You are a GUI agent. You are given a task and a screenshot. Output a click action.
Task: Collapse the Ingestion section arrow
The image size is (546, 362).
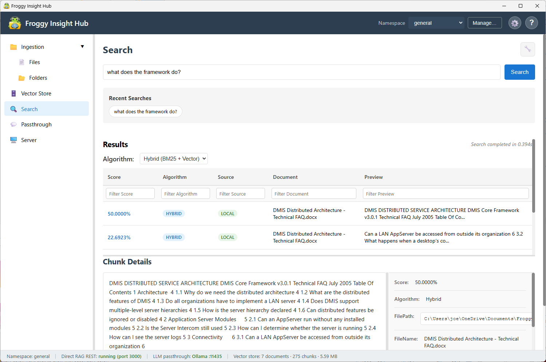[x=82, y=47]
